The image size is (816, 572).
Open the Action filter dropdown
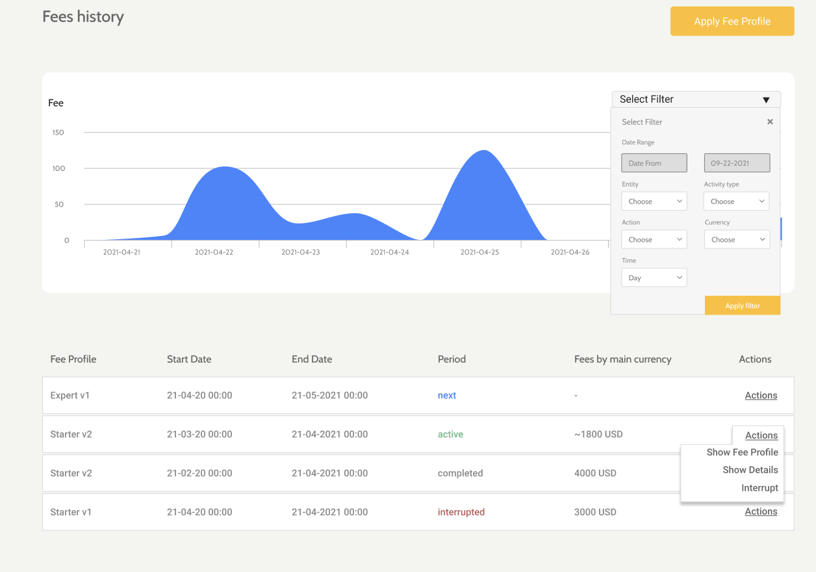[654, 240]
